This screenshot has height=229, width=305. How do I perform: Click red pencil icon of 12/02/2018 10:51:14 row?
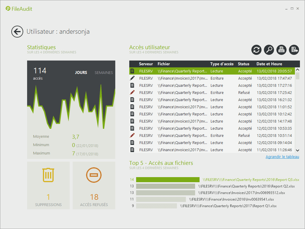click(132, 135)
